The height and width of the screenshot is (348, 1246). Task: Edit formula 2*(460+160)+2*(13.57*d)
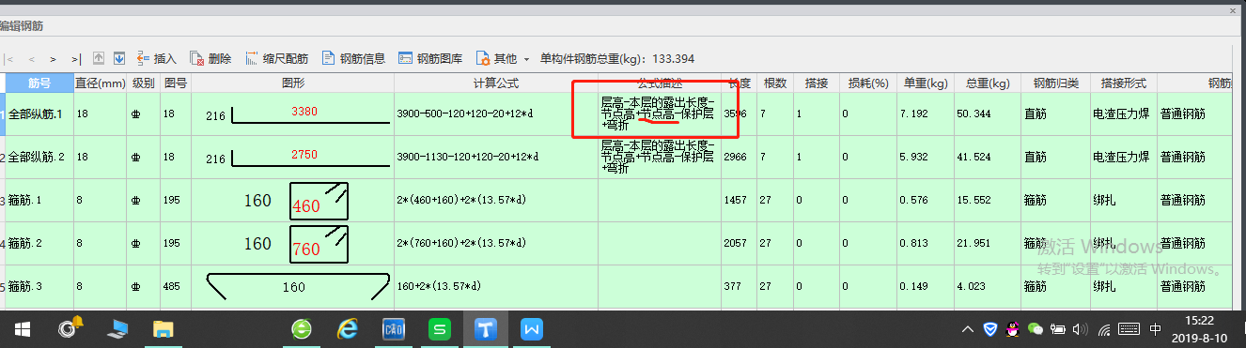(x=496, y=201)
